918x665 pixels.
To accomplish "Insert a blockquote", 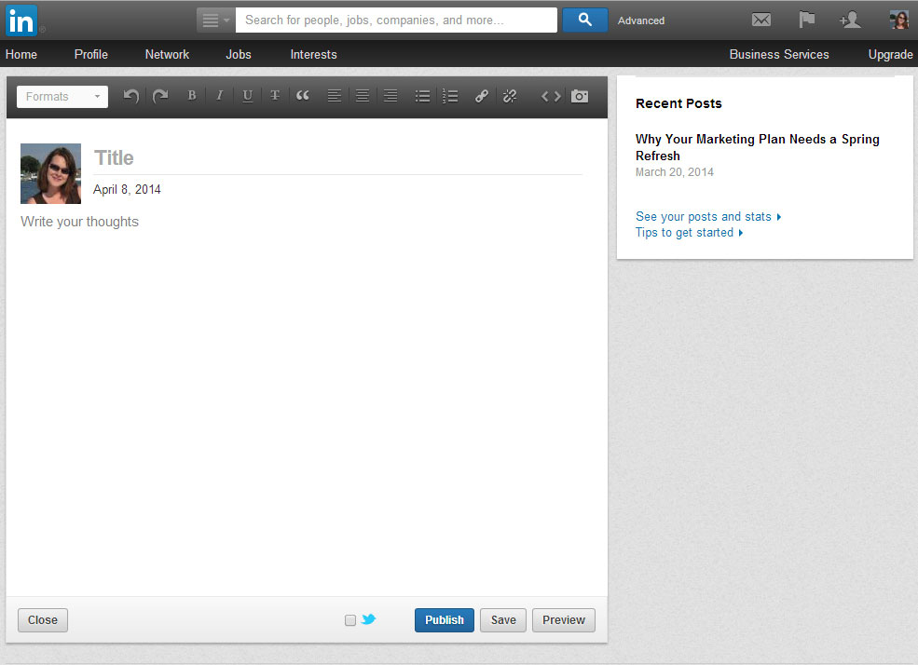I will tap(303, 96).
